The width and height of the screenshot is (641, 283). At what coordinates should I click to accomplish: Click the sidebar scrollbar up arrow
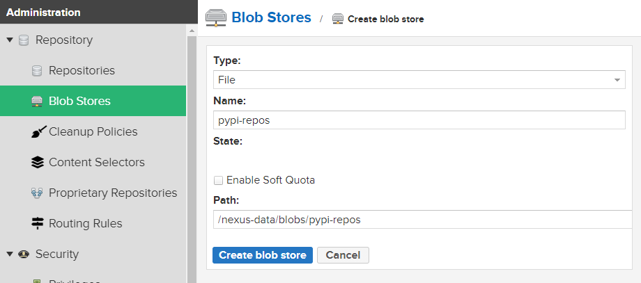(192, 31)
